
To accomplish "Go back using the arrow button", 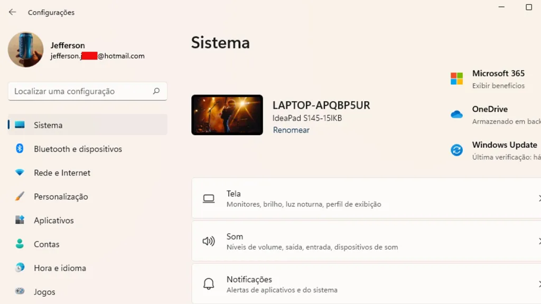I will coord(12,12).
